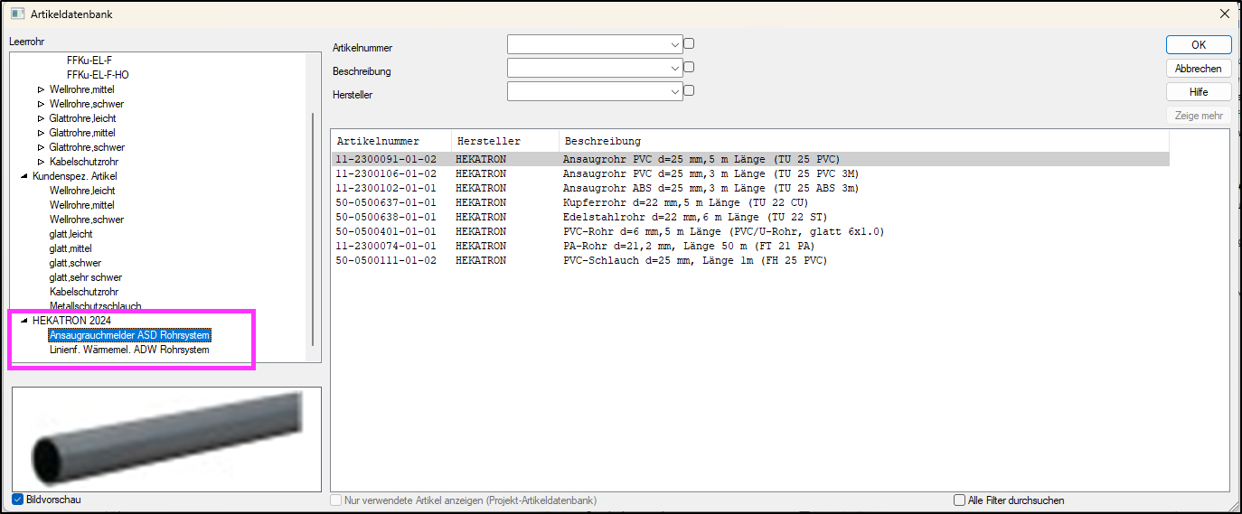Close the Artikeldatenbank dialog

1224,14
